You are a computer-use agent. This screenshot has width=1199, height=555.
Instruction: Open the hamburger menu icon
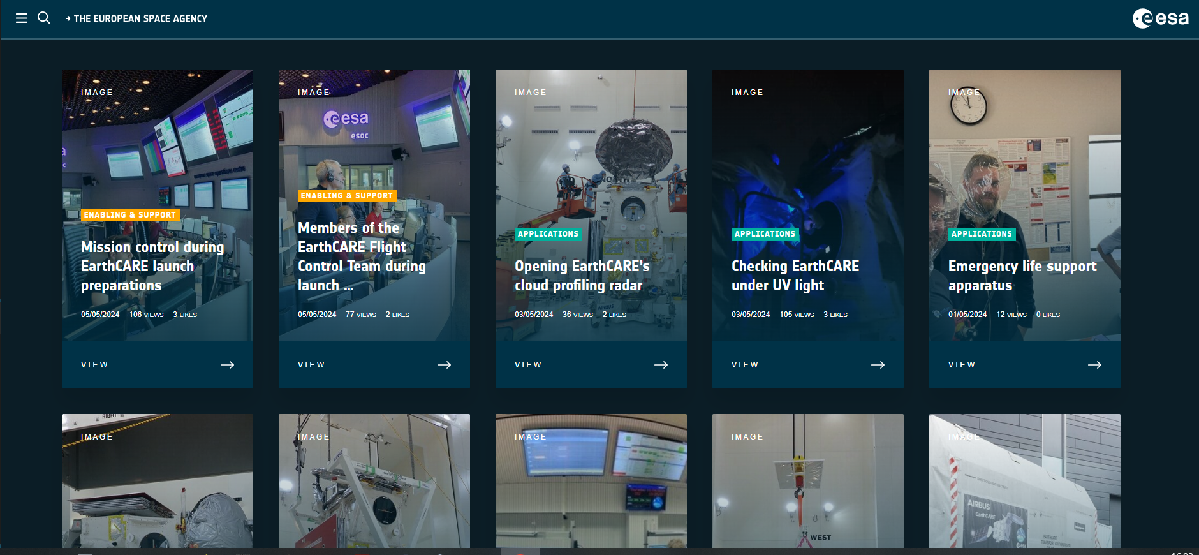pos(22,18)
